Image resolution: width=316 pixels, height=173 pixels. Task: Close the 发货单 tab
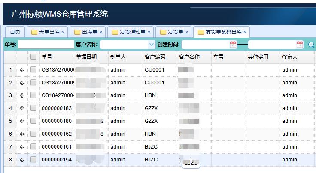point(187,32)
